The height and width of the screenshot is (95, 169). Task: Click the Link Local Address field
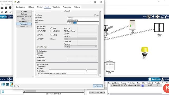tap(73, 74)
